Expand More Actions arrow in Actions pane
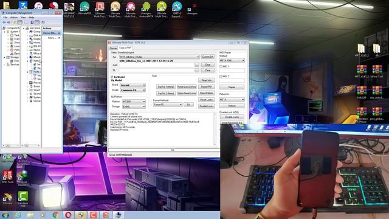 pyautogui.click(x=59, y=38)
